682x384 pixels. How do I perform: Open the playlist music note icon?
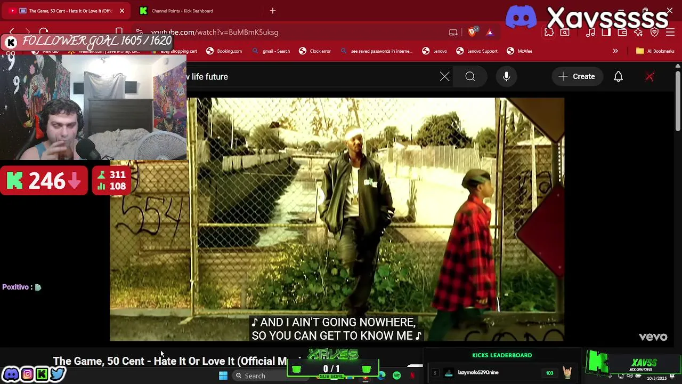(590, 33)
